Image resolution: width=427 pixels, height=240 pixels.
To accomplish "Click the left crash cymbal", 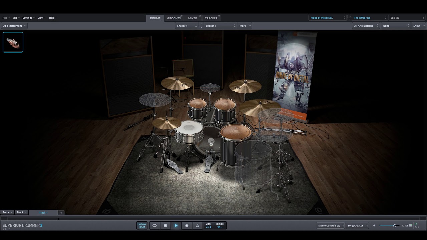I will (177, 83).
